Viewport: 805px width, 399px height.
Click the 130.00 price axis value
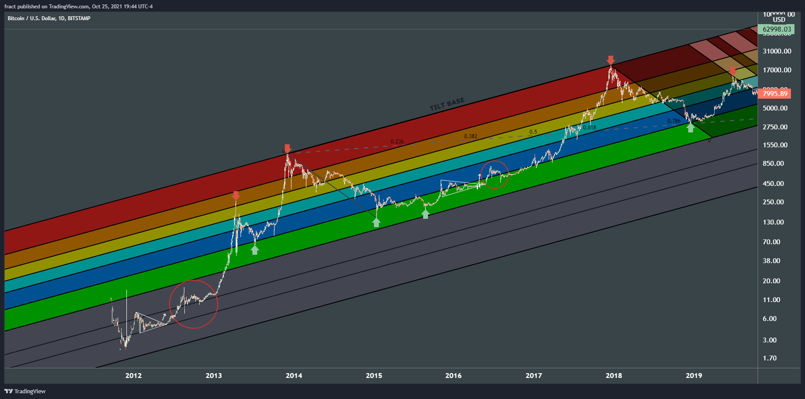[773, 222]
